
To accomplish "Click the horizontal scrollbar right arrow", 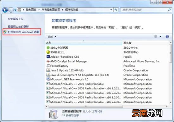I will (x=167, y=107).
